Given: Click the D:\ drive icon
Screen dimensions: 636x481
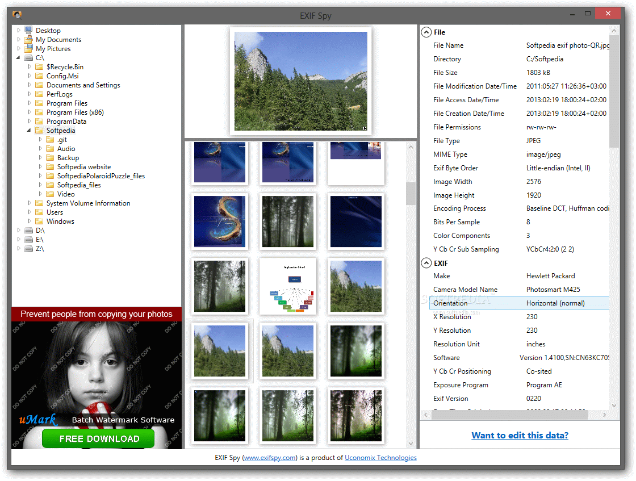Looking at the screenshot, I should 28,231.
